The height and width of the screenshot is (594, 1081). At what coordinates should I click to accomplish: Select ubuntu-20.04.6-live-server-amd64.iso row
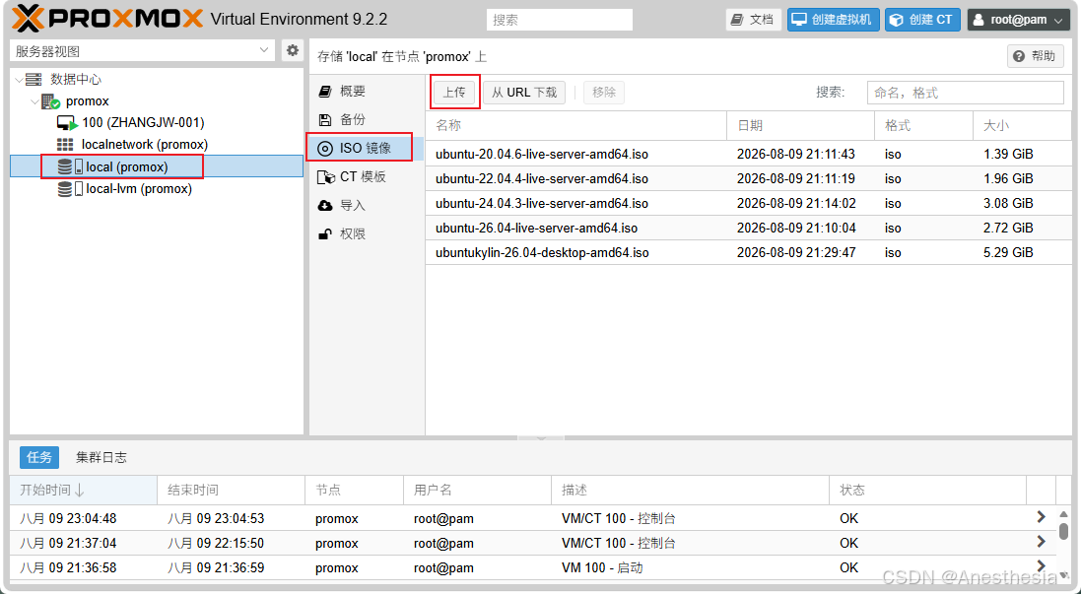(748, 154)
